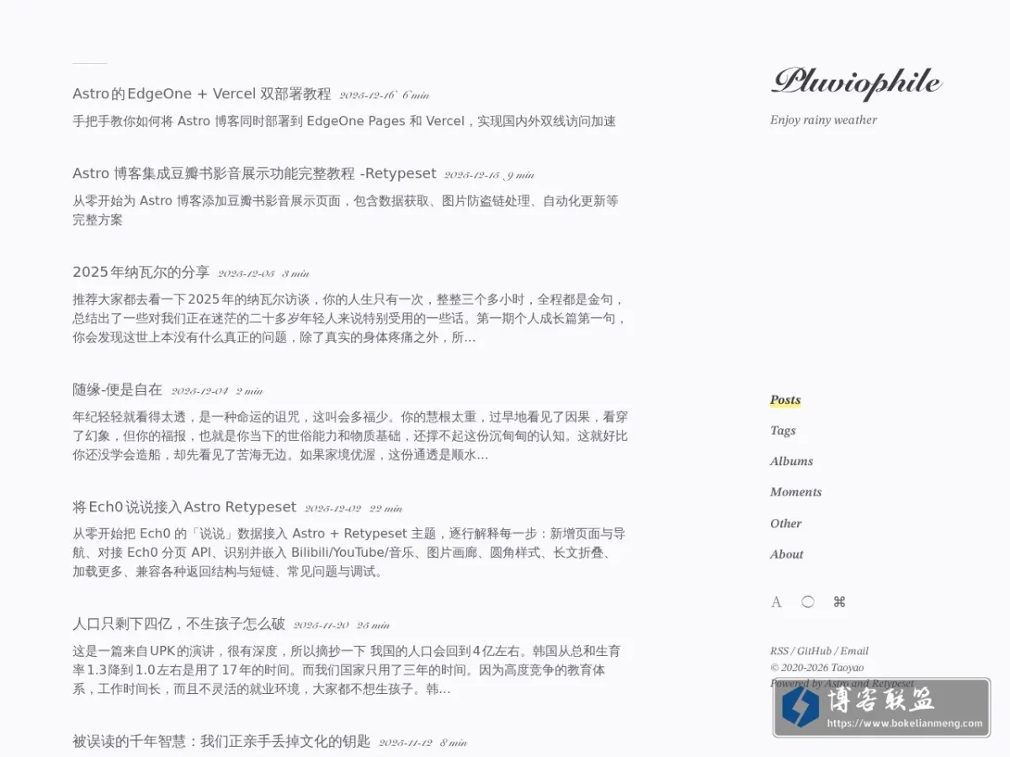Toggle the circle theme mode icon
This screenshot has height=757, width=1010.
808,602
